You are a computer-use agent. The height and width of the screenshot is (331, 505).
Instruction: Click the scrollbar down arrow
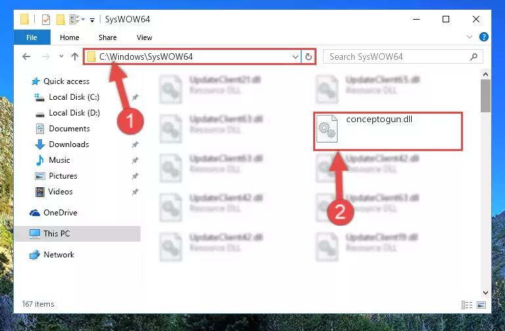point(485,293)
